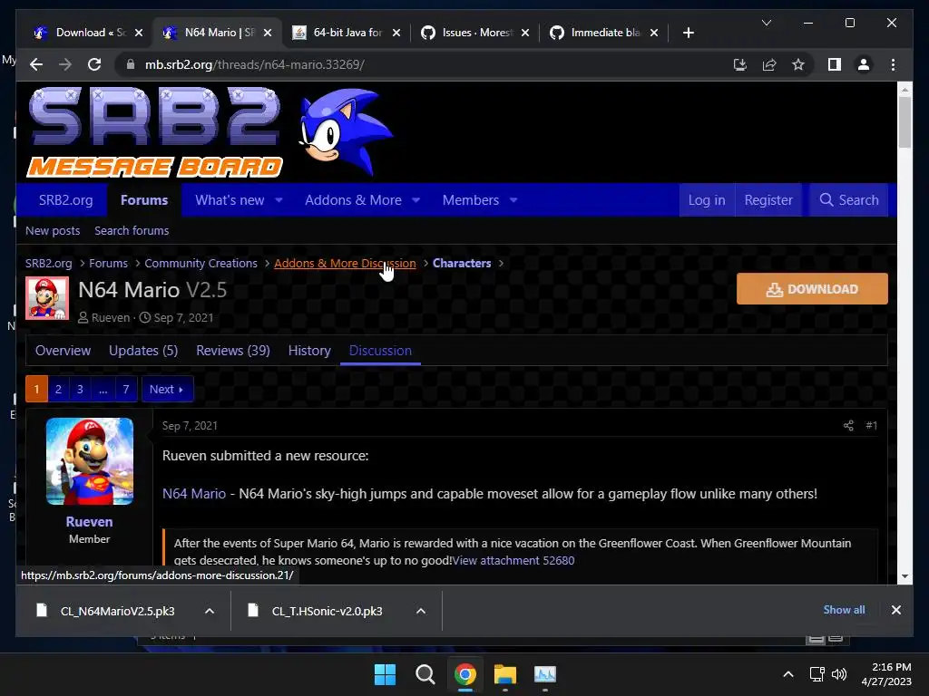Open the History tab
The width and height of the screenshot is (929, 696).
click(309, 351)
